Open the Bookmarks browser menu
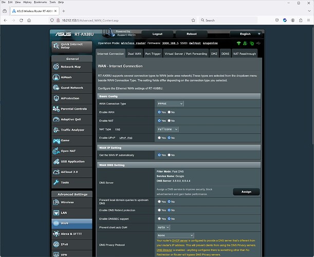 41,2
